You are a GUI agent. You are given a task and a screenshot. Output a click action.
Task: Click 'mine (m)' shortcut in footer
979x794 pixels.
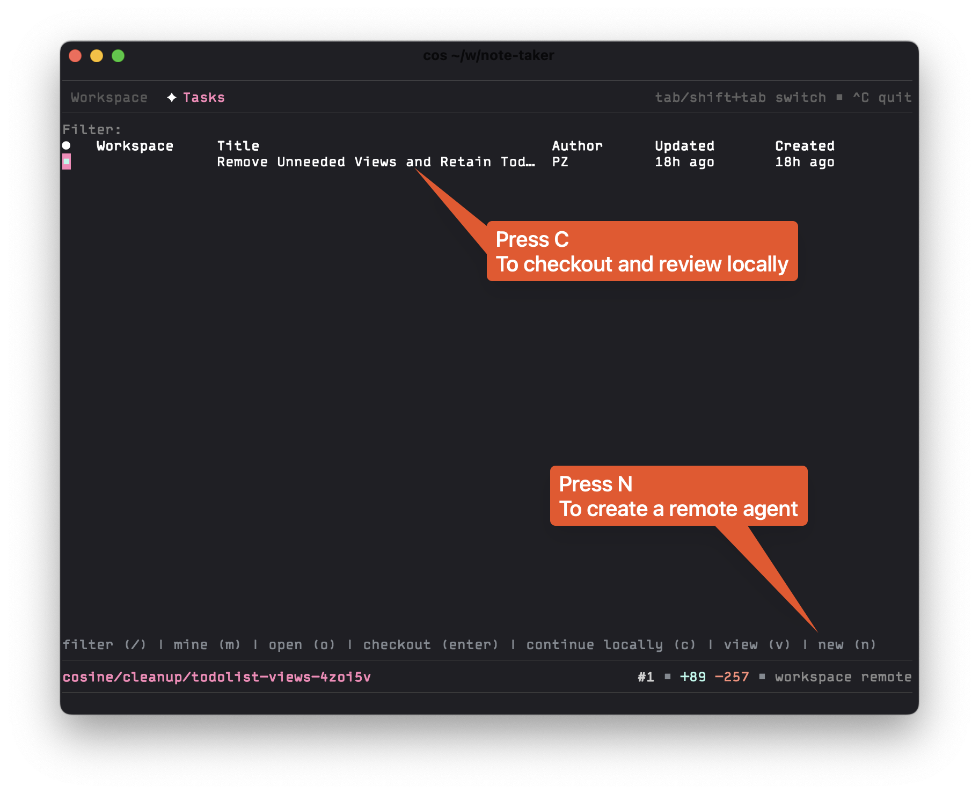(207, 645)
